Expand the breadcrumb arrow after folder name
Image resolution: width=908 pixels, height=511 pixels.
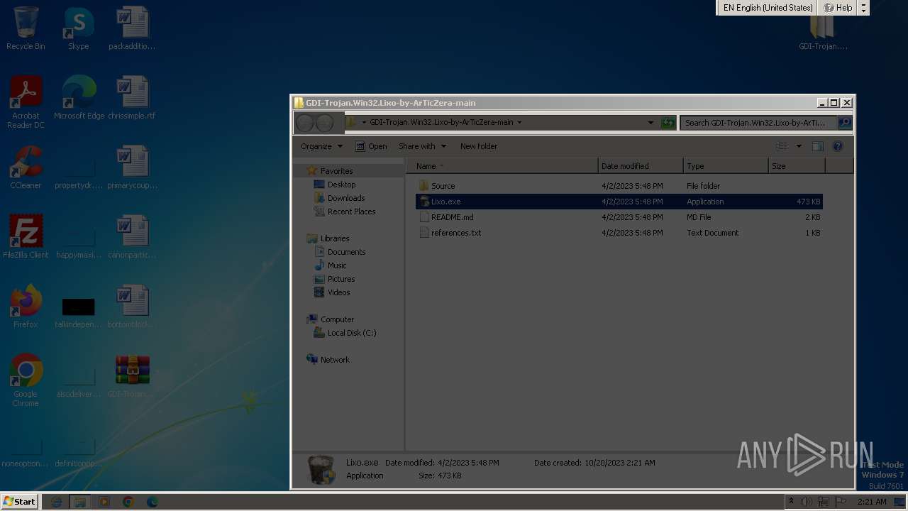(519, 123)
